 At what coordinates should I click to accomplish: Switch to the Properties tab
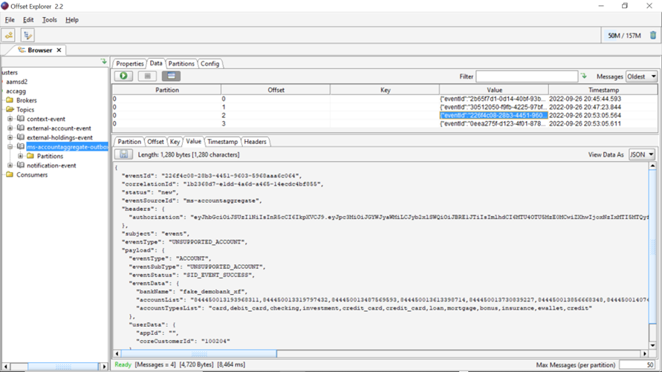tap(129, 64)
